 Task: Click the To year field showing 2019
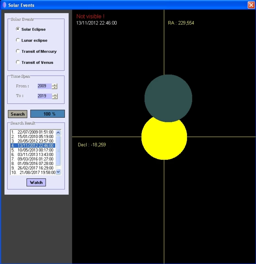[45, 96]
